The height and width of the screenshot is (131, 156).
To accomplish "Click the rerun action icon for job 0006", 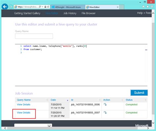I will click(105, 105).
